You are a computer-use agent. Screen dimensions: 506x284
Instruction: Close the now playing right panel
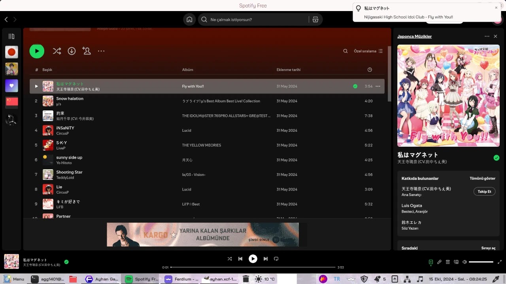(x=496, y=36)
